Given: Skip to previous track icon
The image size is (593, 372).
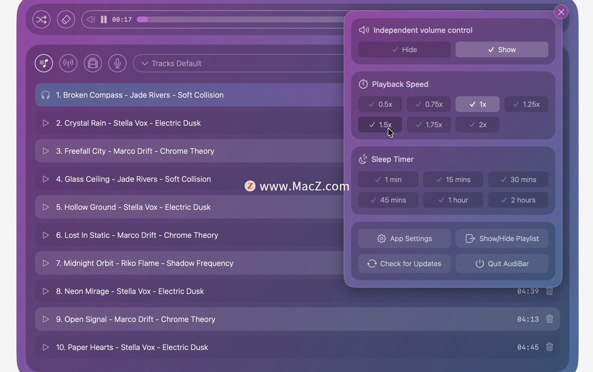Looking at the screenshot, I should 90,19.
